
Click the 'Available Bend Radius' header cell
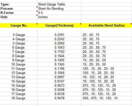(107, 25)
